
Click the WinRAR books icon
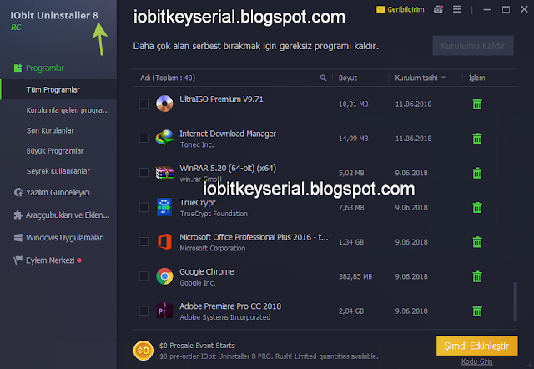(x=164, y=173)
